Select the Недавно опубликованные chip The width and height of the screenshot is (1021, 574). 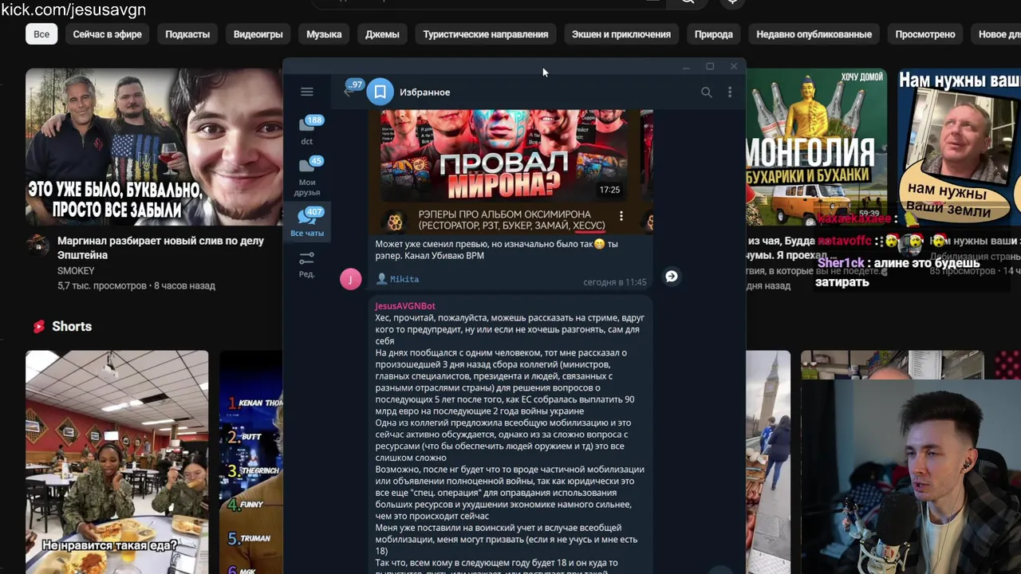[x=814, y=34]
